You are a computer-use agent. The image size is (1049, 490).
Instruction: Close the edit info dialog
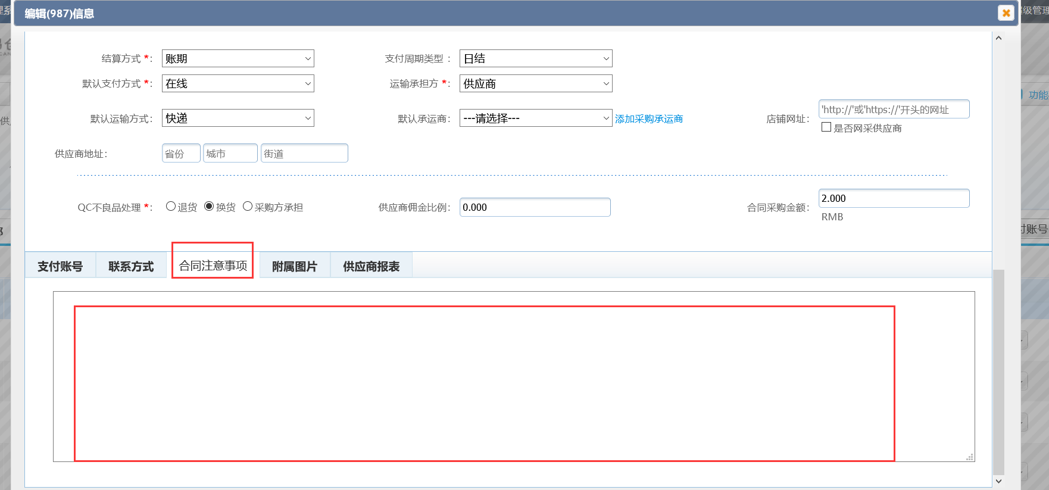pyautogui.click(x=1006, y=13)
